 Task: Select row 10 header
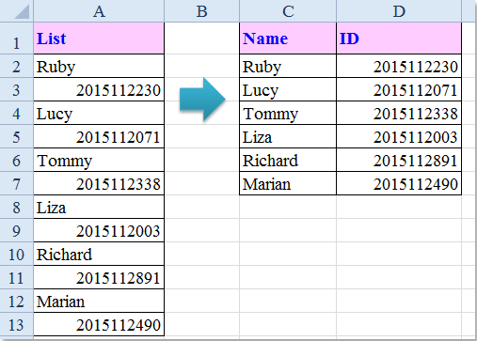(x=16, y=254)
